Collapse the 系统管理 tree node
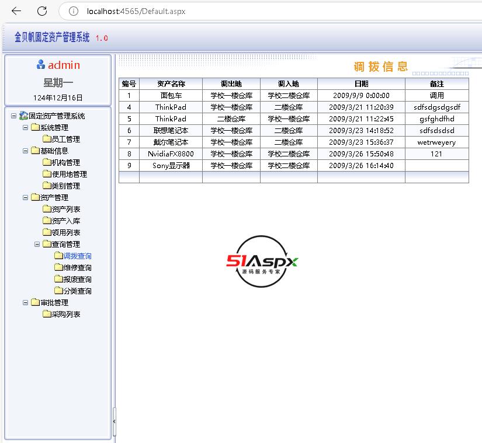 pyautogui.click(x=26, y=128)
